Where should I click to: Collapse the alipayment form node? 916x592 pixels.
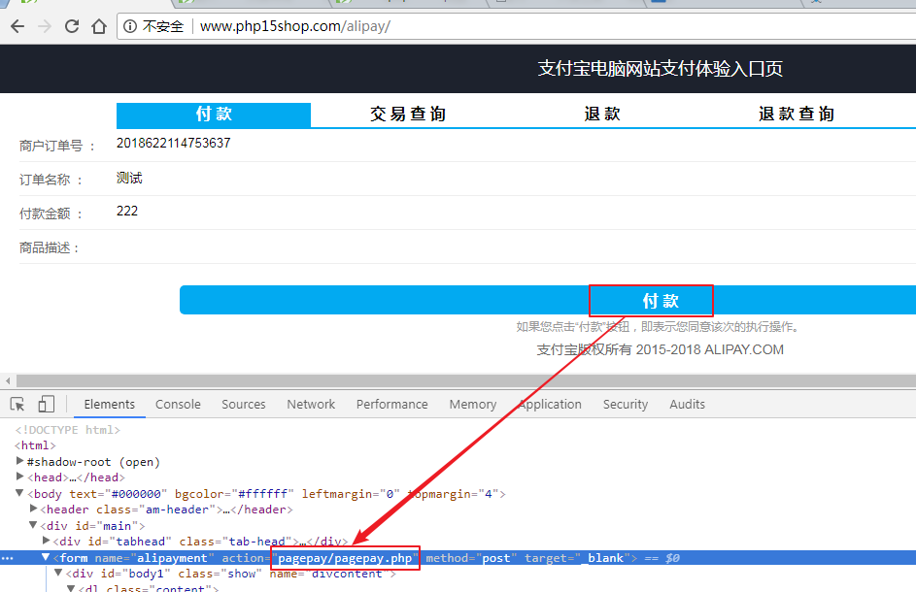pos(46,558)
